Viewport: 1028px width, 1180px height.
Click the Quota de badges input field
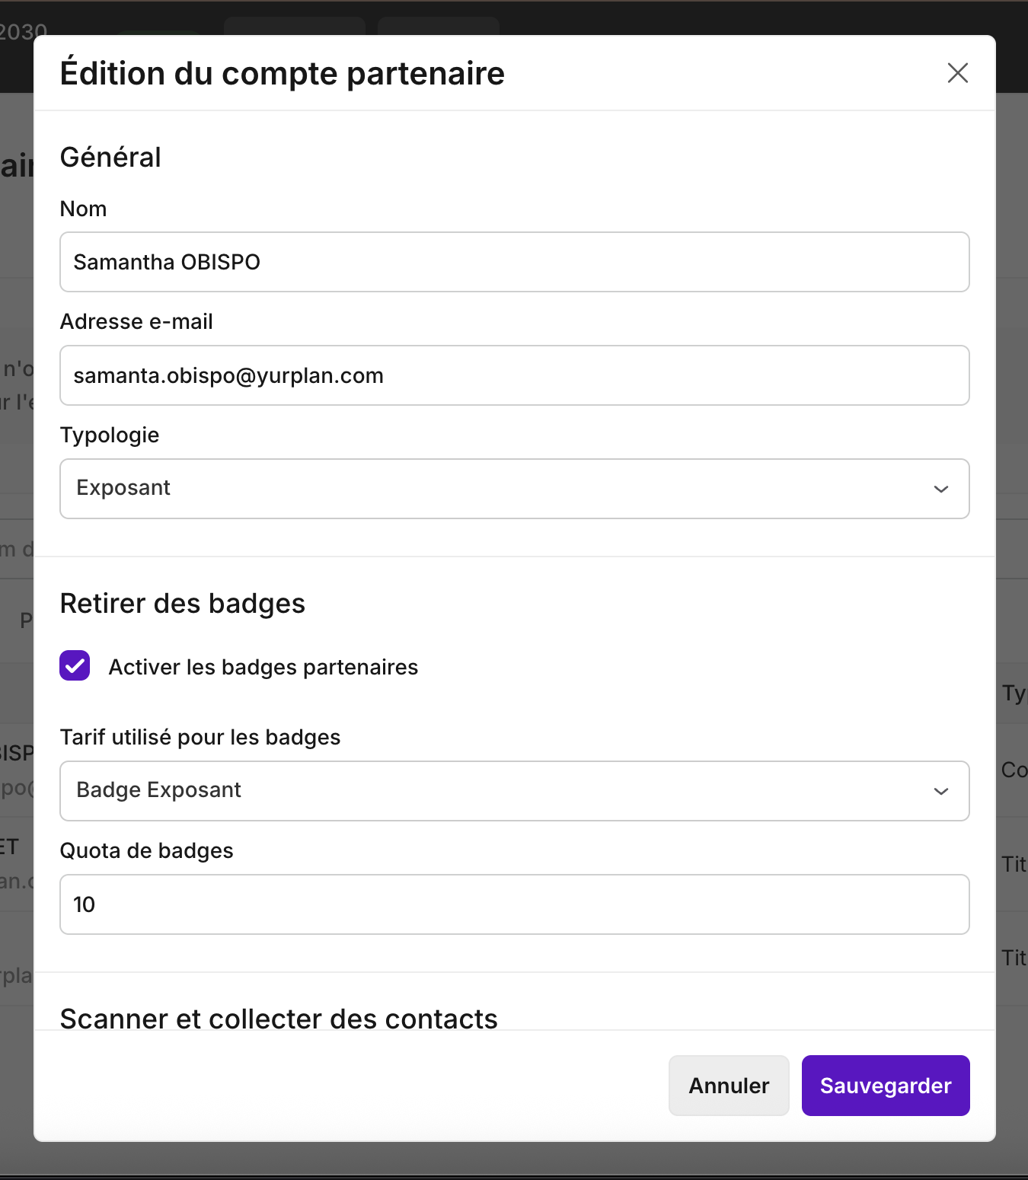click(x=514, y=904)
